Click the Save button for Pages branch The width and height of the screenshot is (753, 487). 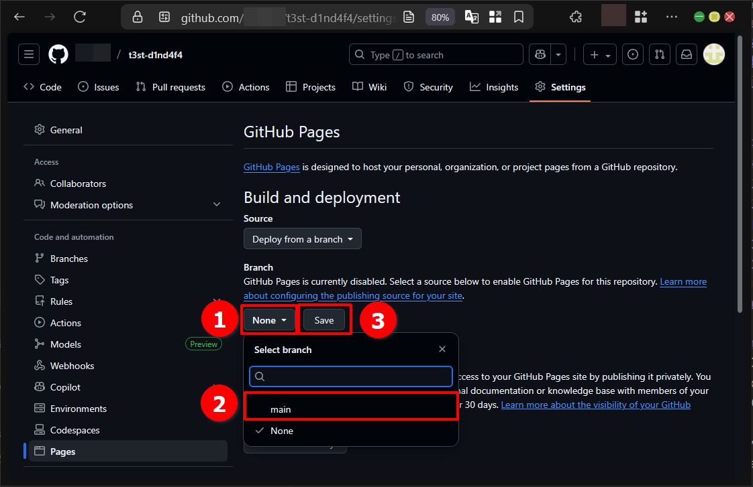(324, 320)
